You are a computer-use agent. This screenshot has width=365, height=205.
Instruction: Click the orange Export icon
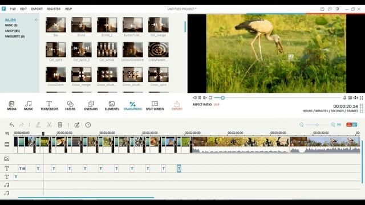[x=177, y=105]
